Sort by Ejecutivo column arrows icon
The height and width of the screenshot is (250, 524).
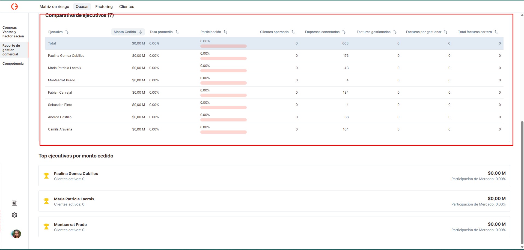(x=67, y=32)
